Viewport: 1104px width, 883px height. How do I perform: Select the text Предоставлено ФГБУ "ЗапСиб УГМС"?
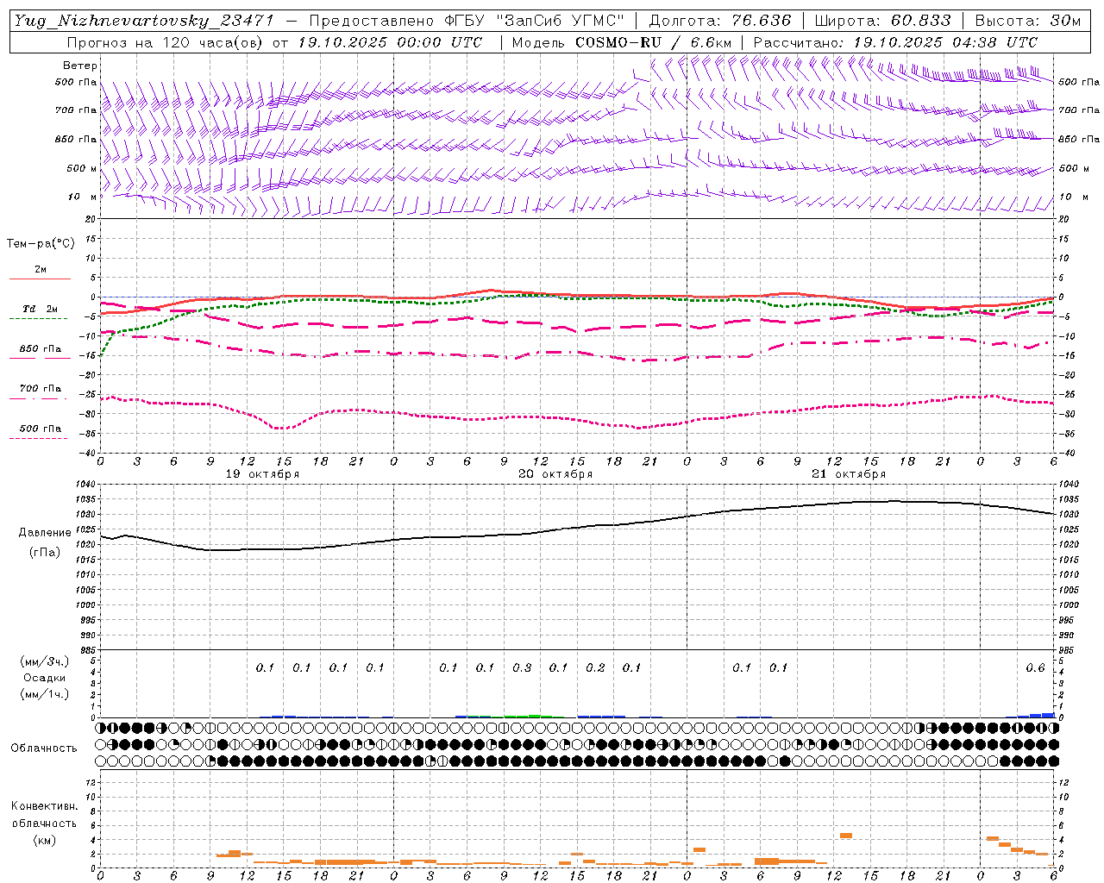[x=466, y=21]
